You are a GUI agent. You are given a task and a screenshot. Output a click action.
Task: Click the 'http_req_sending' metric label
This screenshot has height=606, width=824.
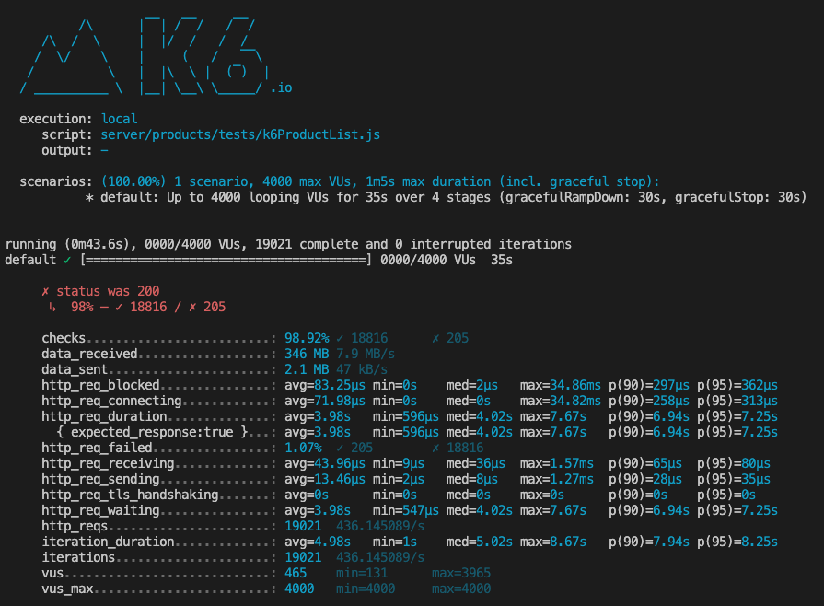pos(100,479)
